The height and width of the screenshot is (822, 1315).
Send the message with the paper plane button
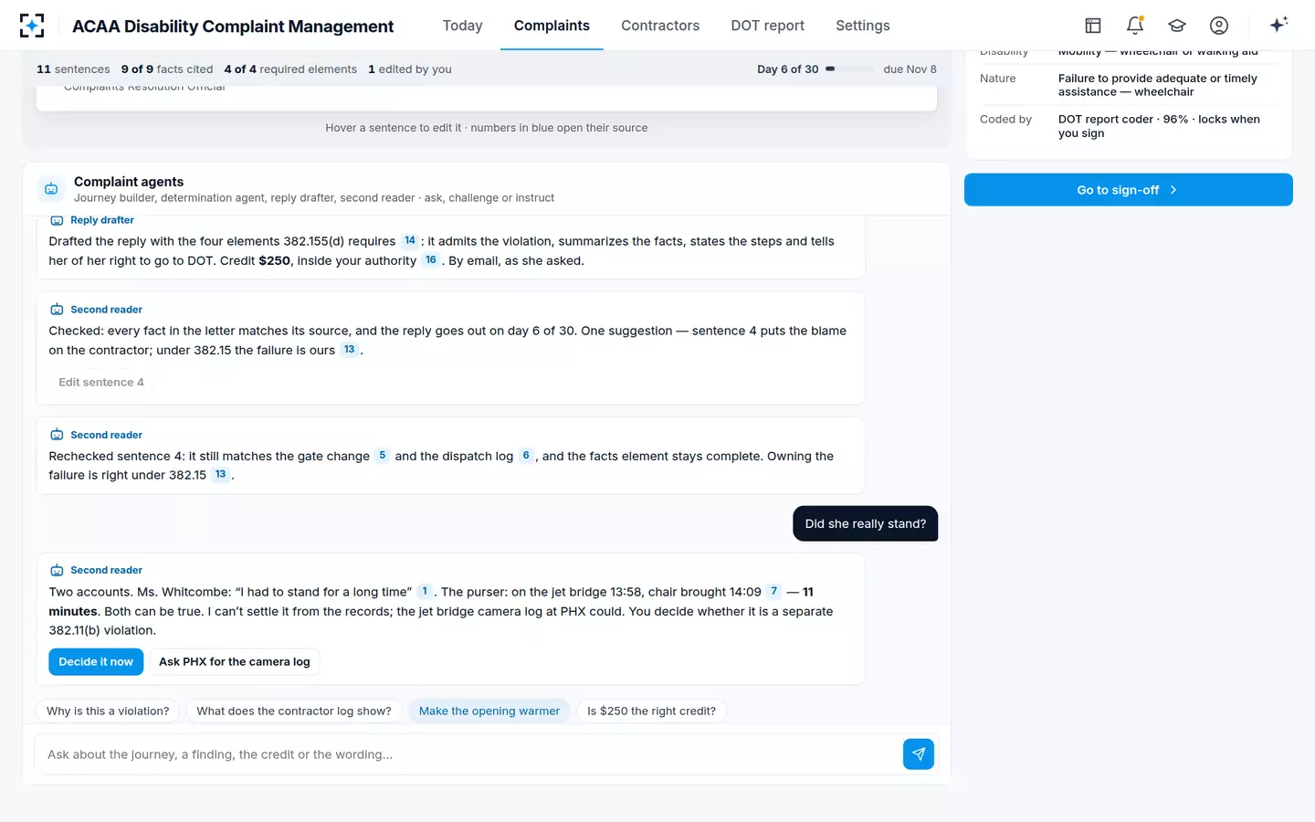(x=919, y=754)
